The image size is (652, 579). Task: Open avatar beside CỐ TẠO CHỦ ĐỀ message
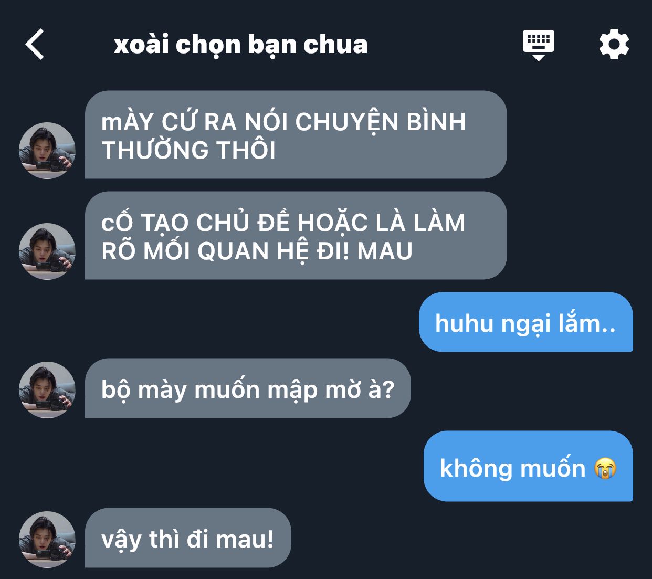(x=47, y=251)
